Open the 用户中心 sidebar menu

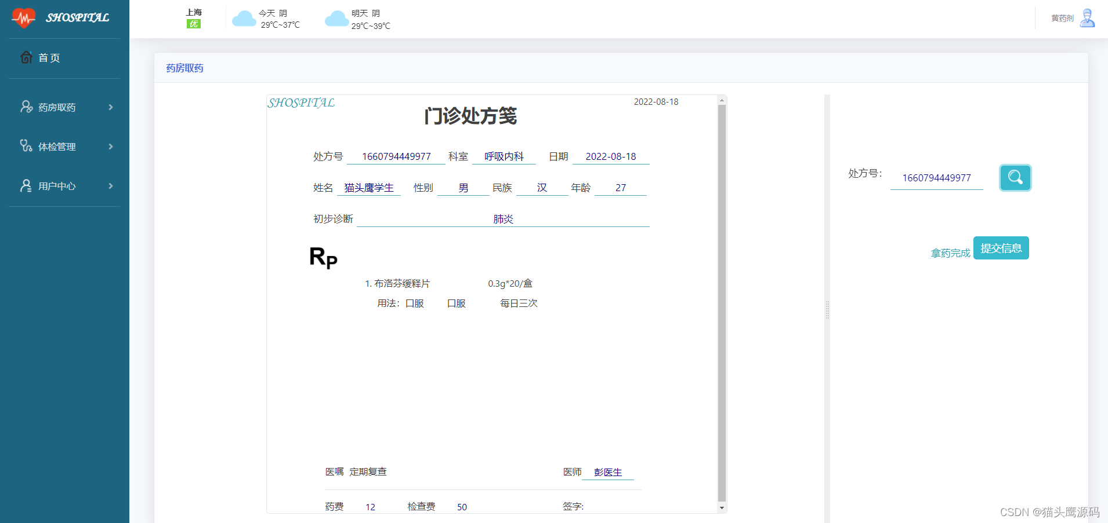click(x=64, y=186)
